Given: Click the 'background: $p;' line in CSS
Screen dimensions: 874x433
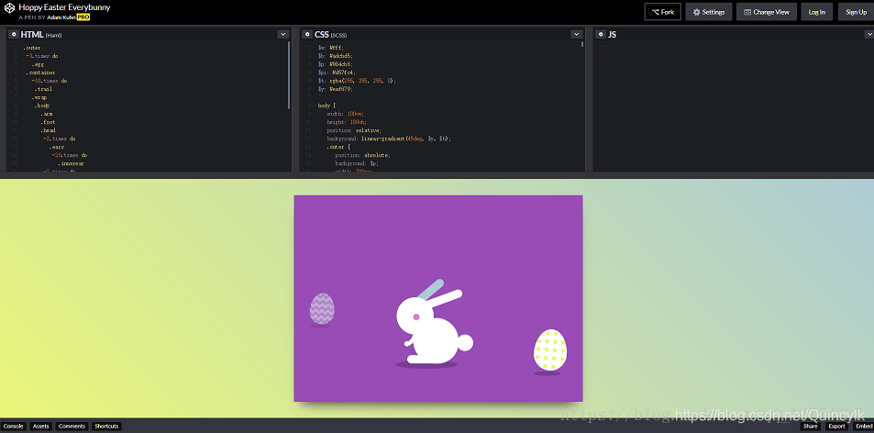Looking at the screenshot, I should click(356, 164).
